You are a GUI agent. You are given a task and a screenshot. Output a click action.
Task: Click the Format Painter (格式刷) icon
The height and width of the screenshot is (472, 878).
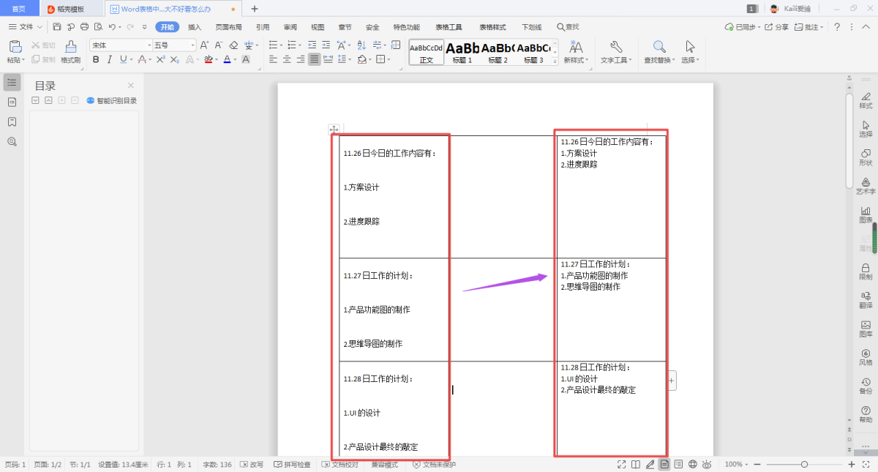click(70, 50)
